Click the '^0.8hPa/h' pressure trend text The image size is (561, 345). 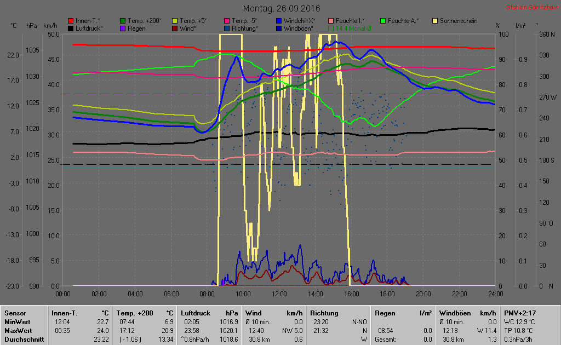tap(195, 340)
